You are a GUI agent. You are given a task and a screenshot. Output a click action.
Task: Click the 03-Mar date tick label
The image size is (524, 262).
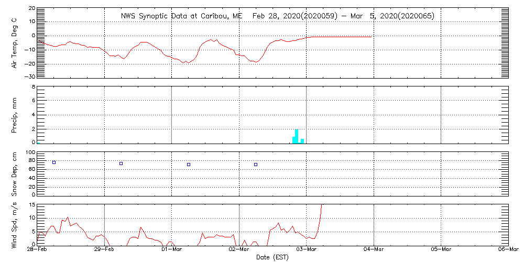(307, 250)
